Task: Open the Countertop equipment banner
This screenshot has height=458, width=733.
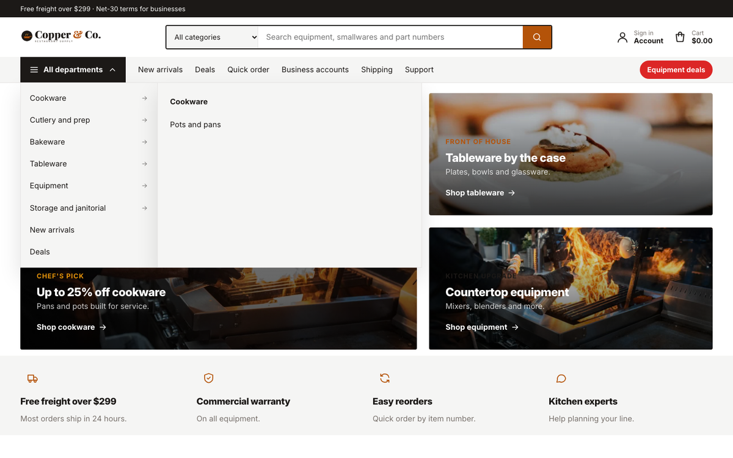Action: coord(571,288)
